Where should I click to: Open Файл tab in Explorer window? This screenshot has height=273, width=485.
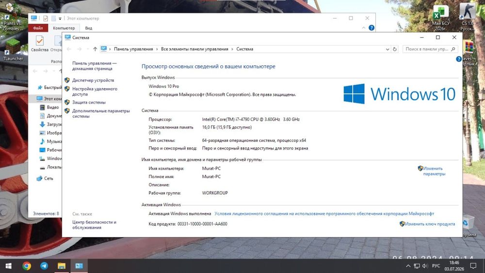pos(38,28)
